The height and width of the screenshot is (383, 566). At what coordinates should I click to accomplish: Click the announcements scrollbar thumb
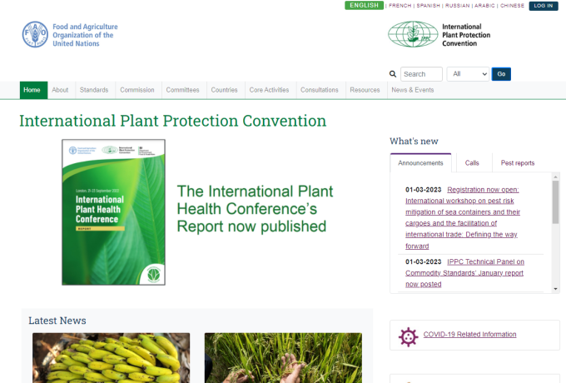pyautogui.click(x=555, y=202)
